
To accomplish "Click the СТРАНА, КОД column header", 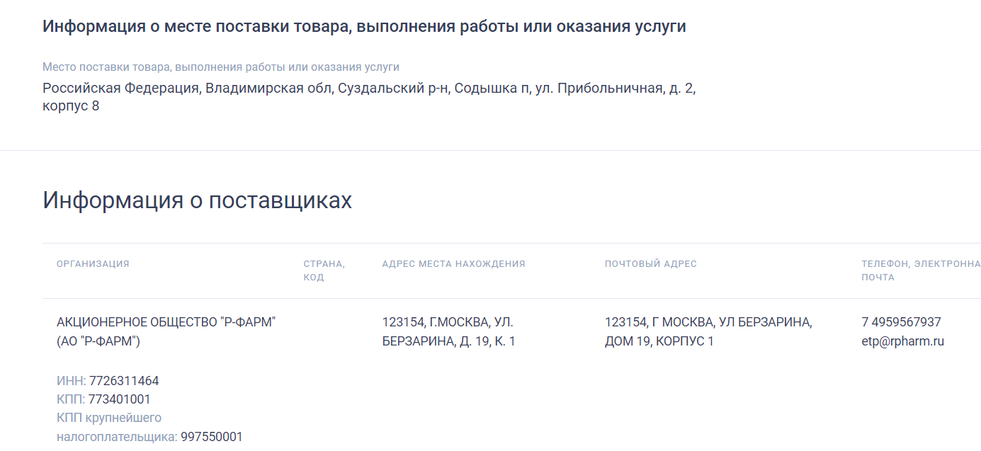I will pyautogui.click(x=324, y=270).
